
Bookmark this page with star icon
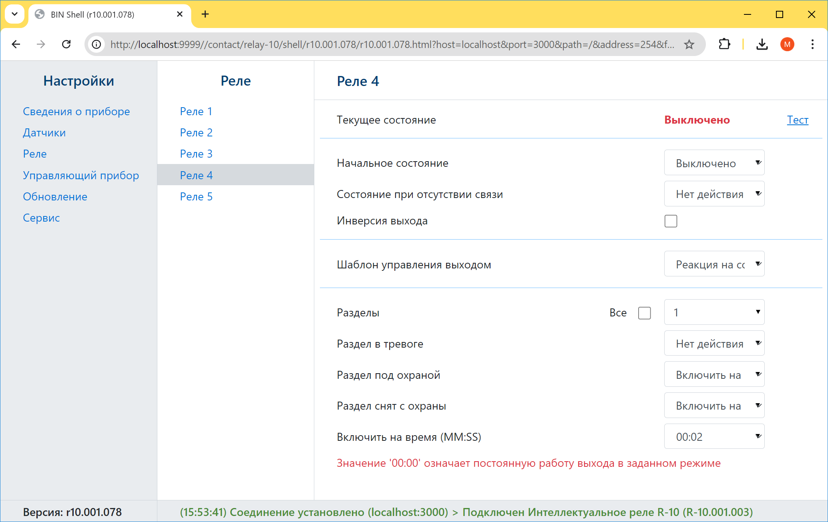tap(689, 44)
